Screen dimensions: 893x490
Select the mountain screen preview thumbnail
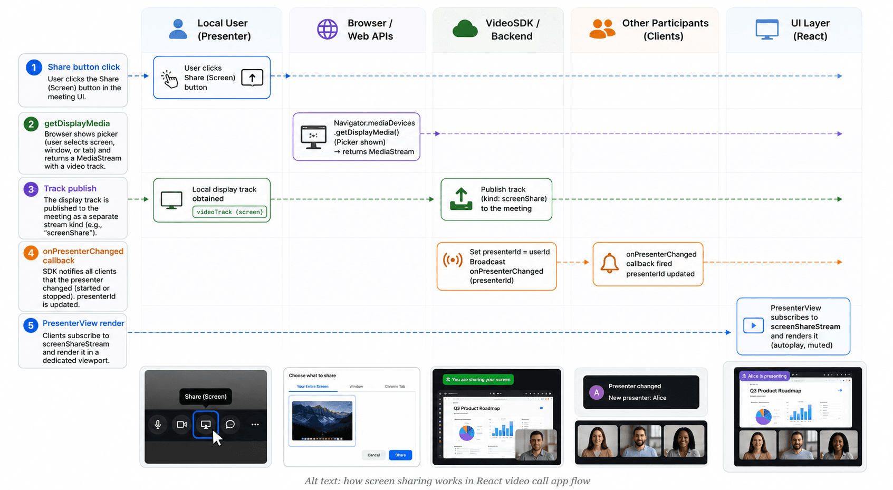coord(322,421)
